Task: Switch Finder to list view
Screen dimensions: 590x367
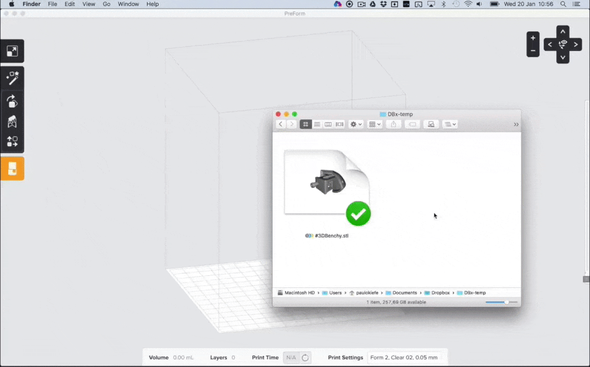Action: [317, 124]
